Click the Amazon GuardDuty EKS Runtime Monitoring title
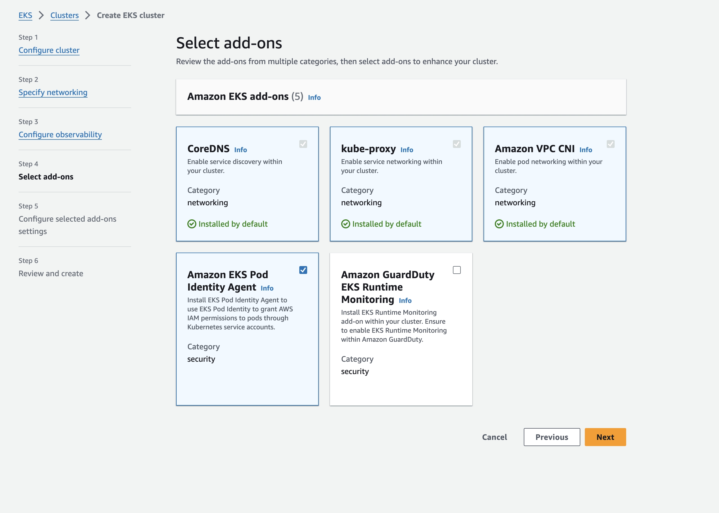 pos(388,287)
